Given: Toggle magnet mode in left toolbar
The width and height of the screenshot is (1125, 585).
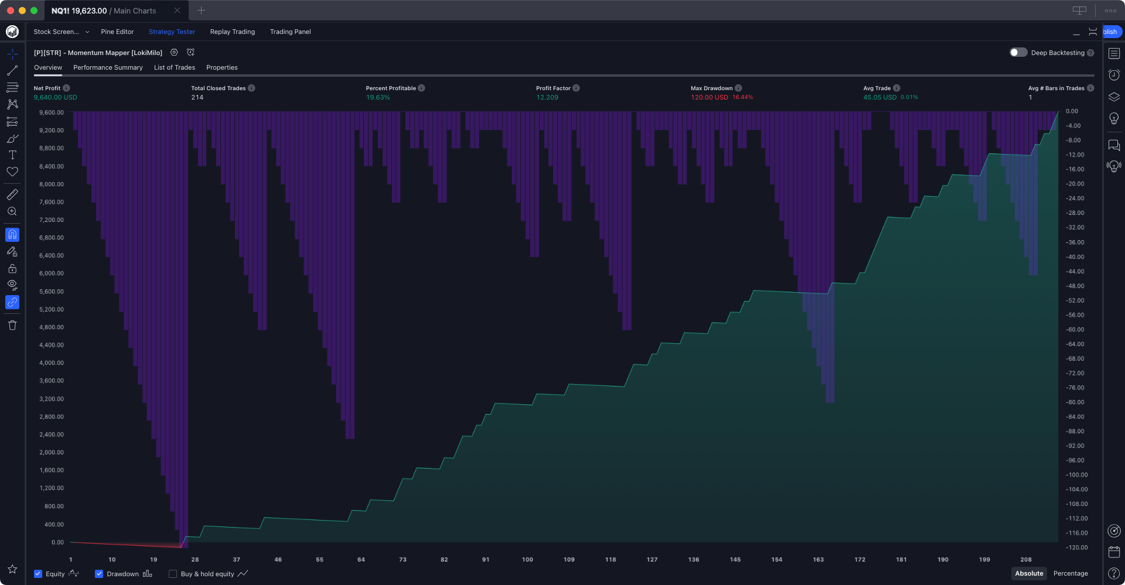Looking at the screenshot, I should pos(12,235).
